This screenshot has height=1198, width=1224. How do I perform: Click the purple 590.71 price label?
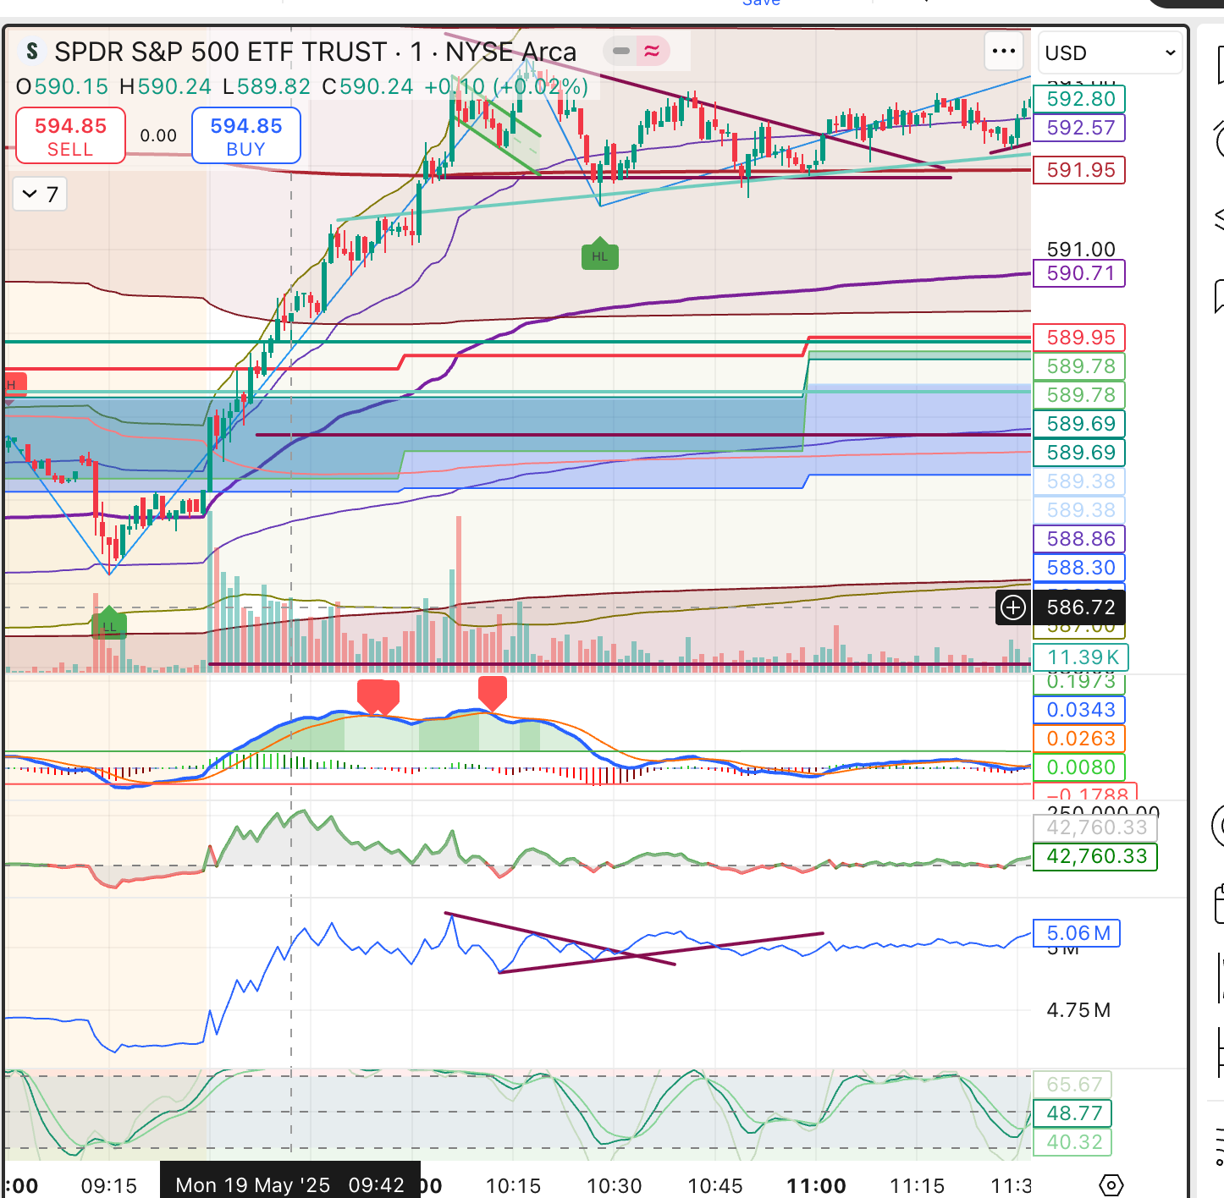(1080, 273)
